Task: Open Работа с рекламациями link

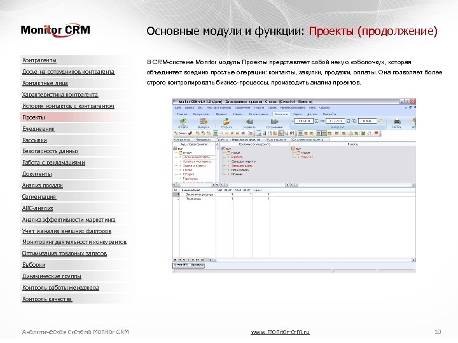Action: (x=53, y=163)
